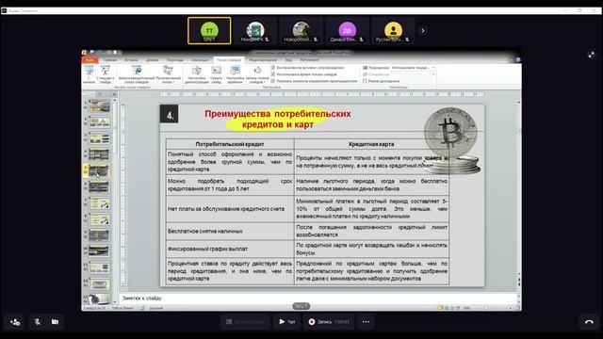
Task: Open the Show On monitor dropdown
Action: coord(413,74)
